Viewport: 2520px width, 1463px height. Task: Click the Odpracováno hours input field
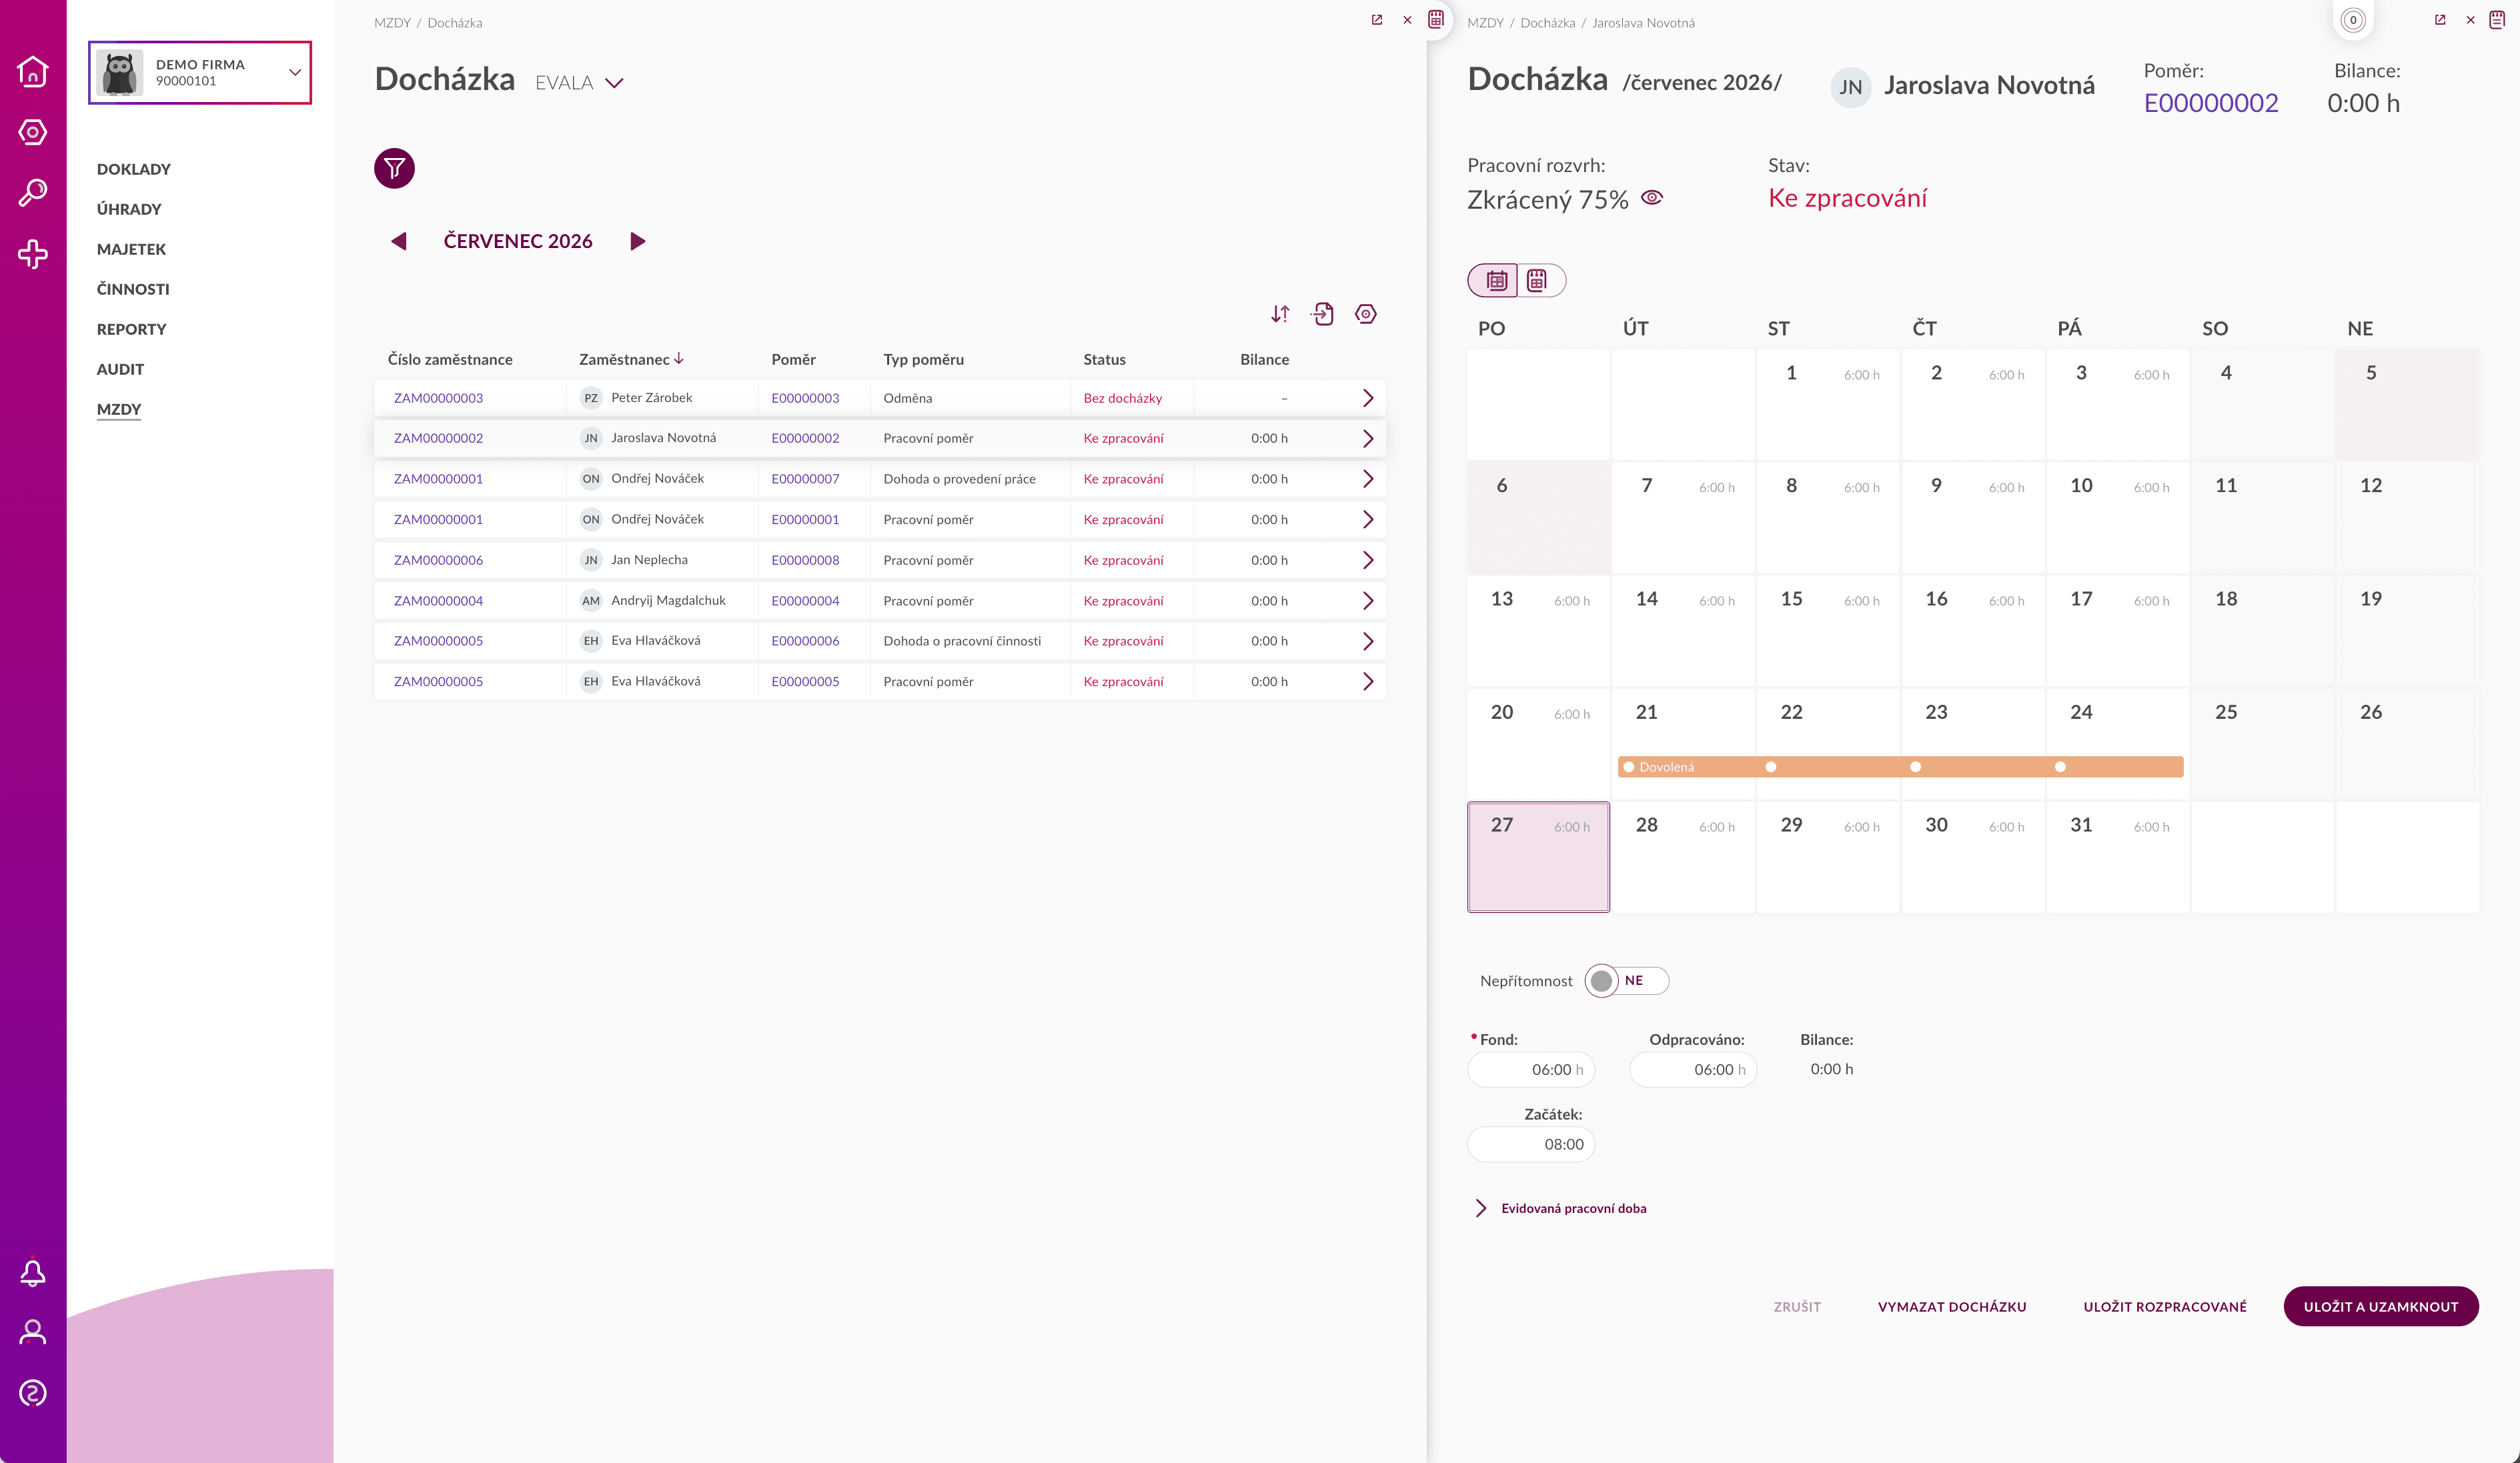1692,1069
